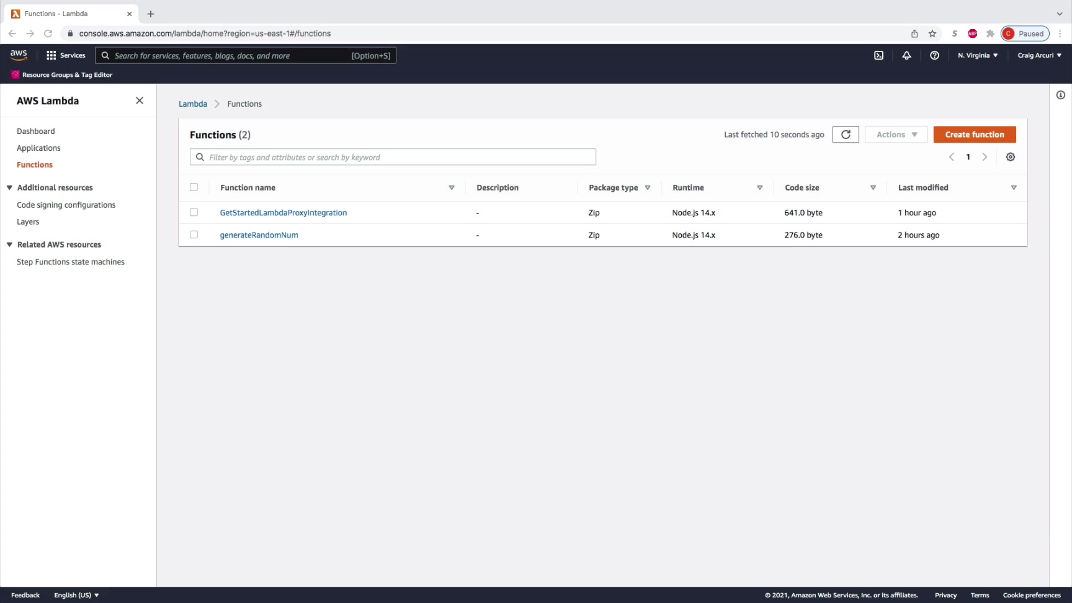The image size is (1072, 603).
Task: Open the AWS logo home link
Action: tap(19, 55)
